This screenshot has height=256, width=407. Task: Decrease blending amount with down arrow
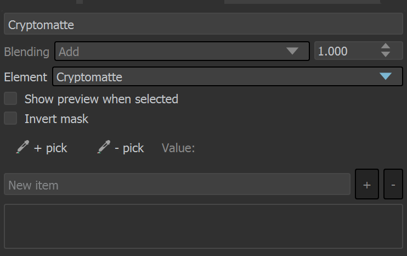386,54
